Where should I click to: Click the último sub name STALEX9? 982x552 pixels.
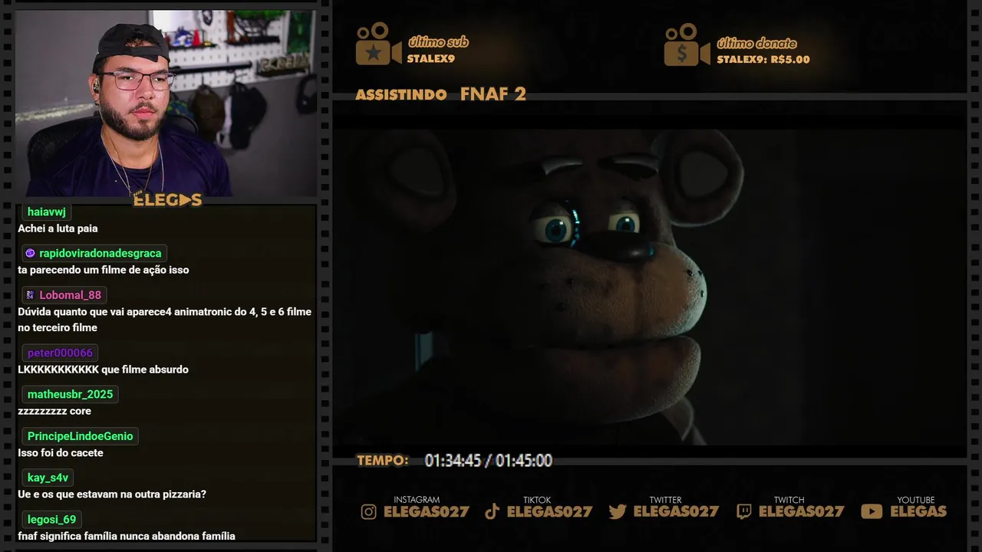click(x=431, y=58)
